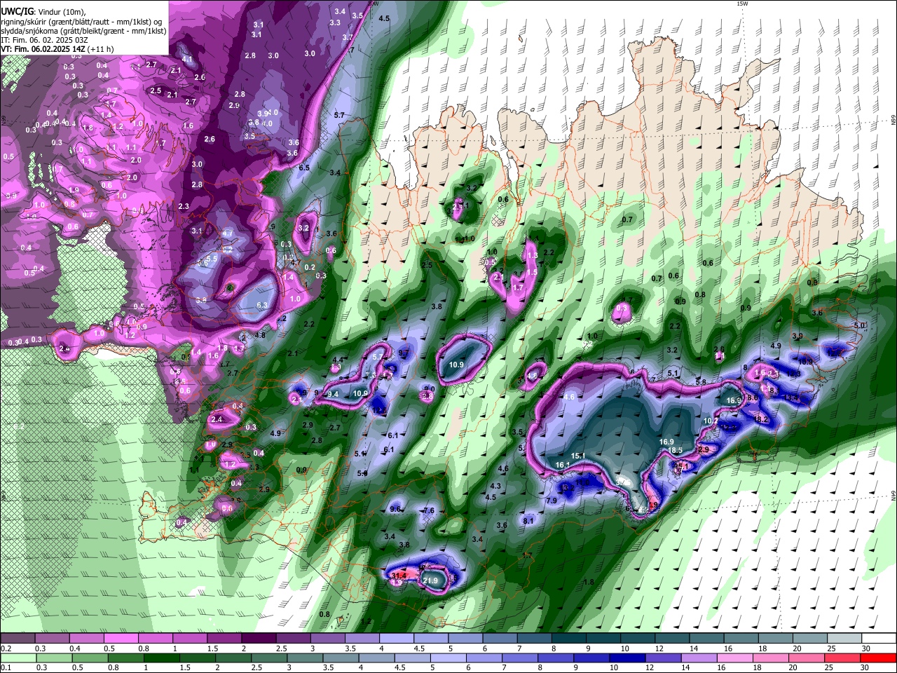Viewport: 897px width, 673px height.
Task: Click the 18.2 value in the east
Action: (761, 419)
